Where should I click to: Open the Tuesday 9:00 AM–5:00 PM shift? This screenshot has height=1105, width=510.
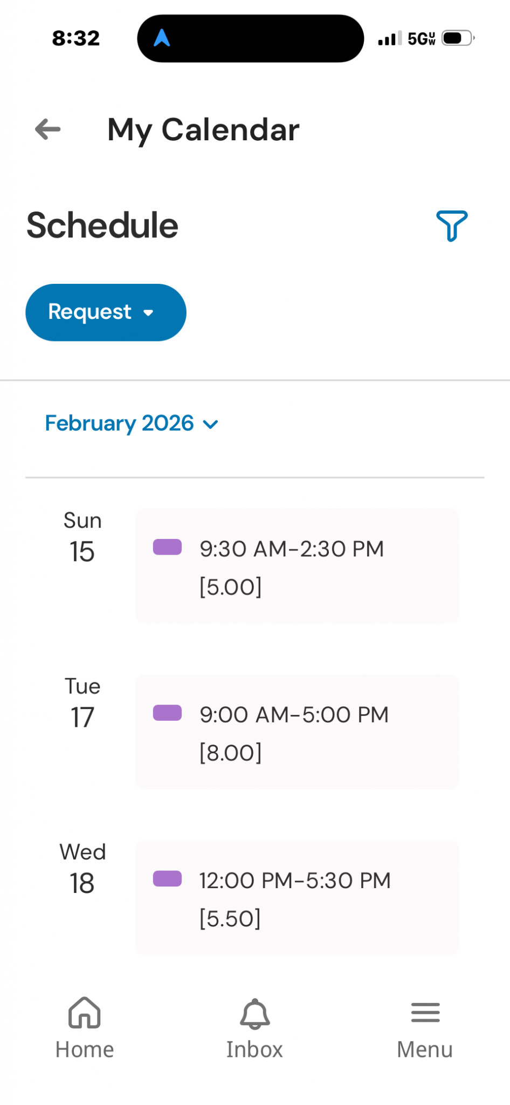click(297, 732)
